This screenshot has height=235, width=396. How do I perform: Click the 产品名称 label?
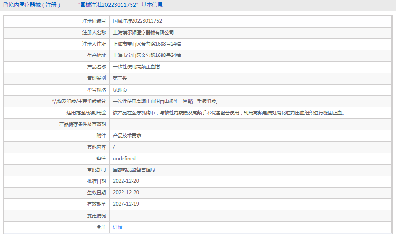tap(96, 67)
